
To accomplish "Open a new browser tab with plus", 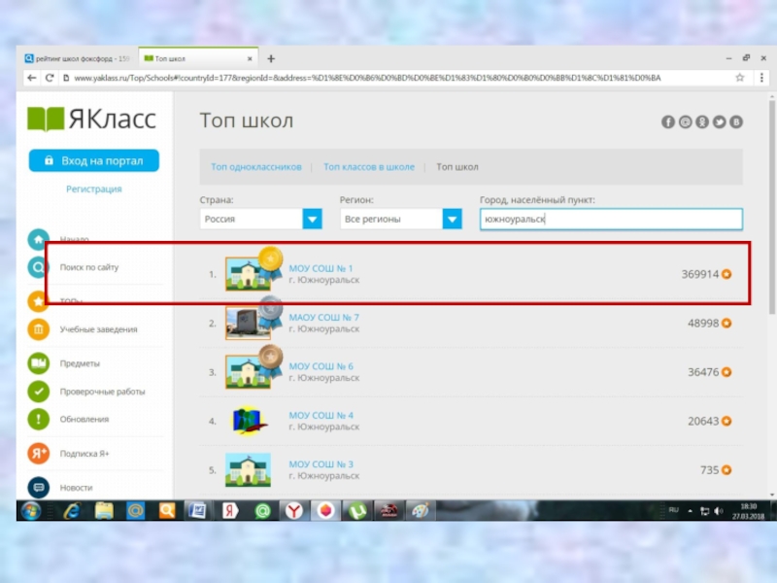I will coord(271,58).
